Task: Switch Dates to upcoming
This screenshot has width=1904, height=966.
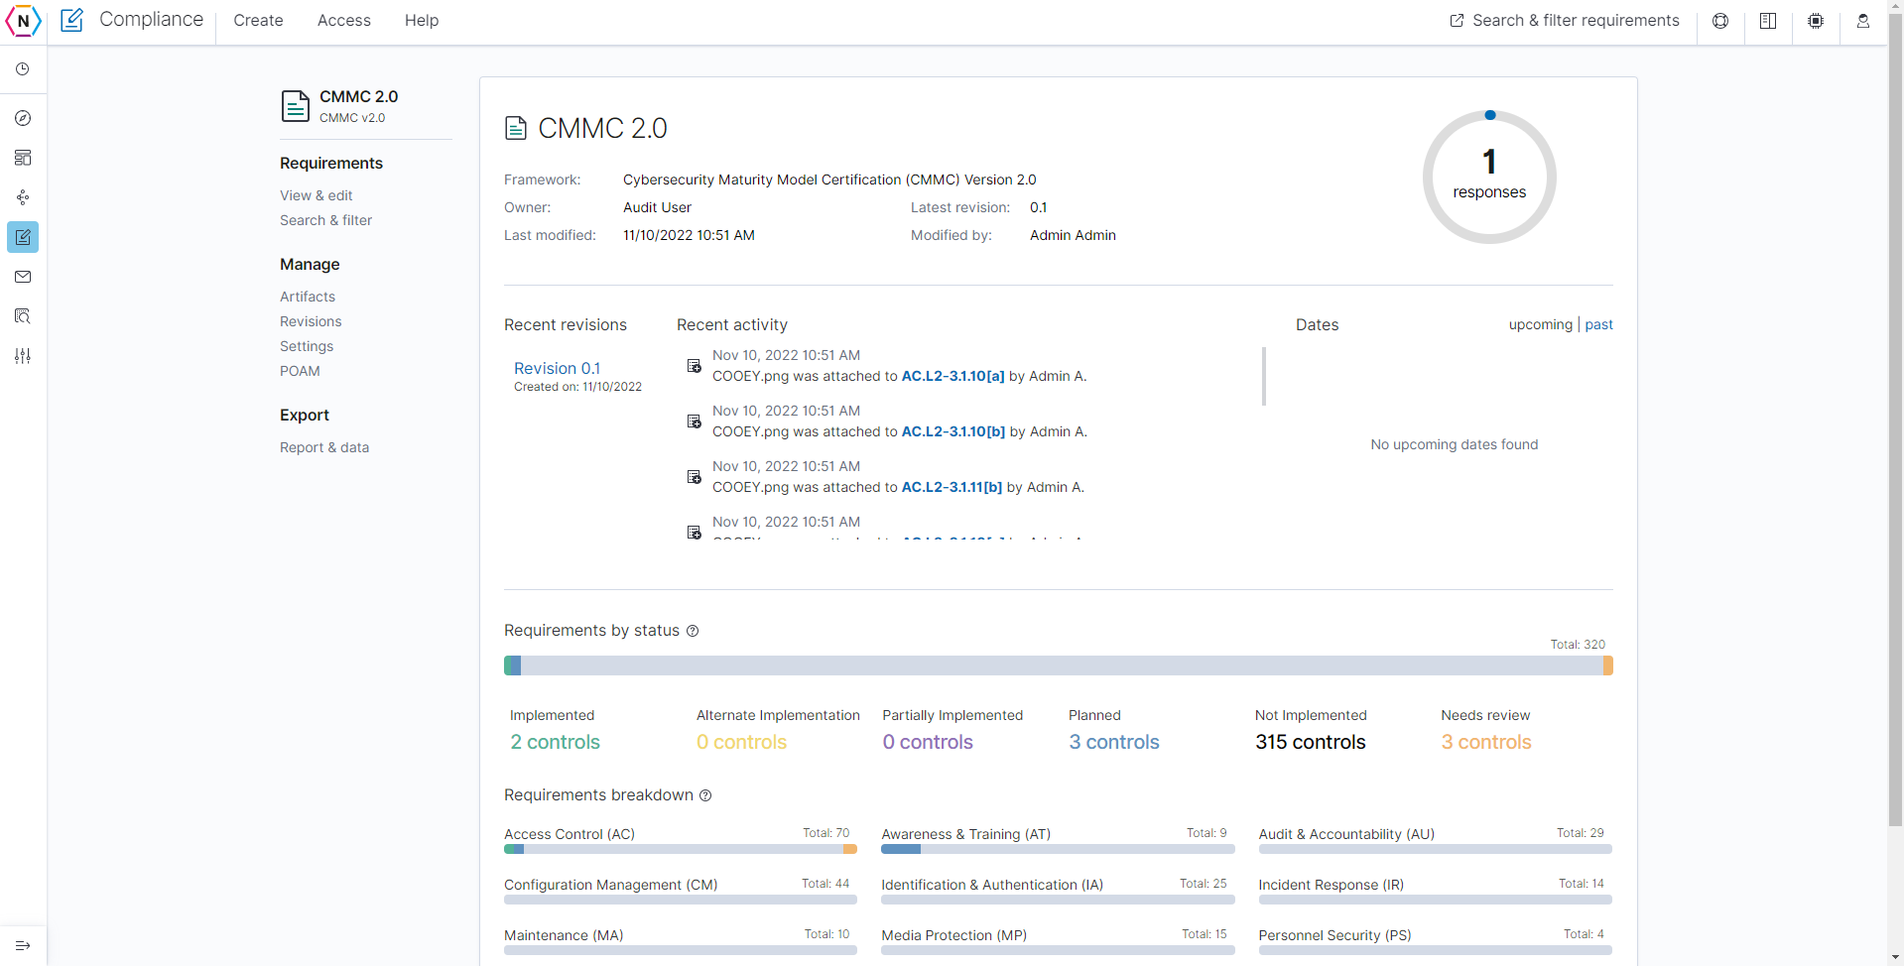Action: pyautogui.click(x=1540, y=324)
